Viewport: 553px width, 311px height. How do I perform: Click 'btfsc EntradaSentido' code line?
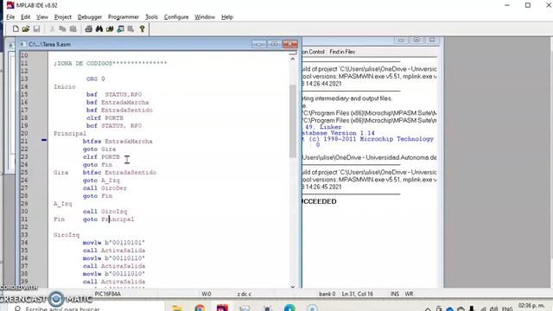click(119, 173)
